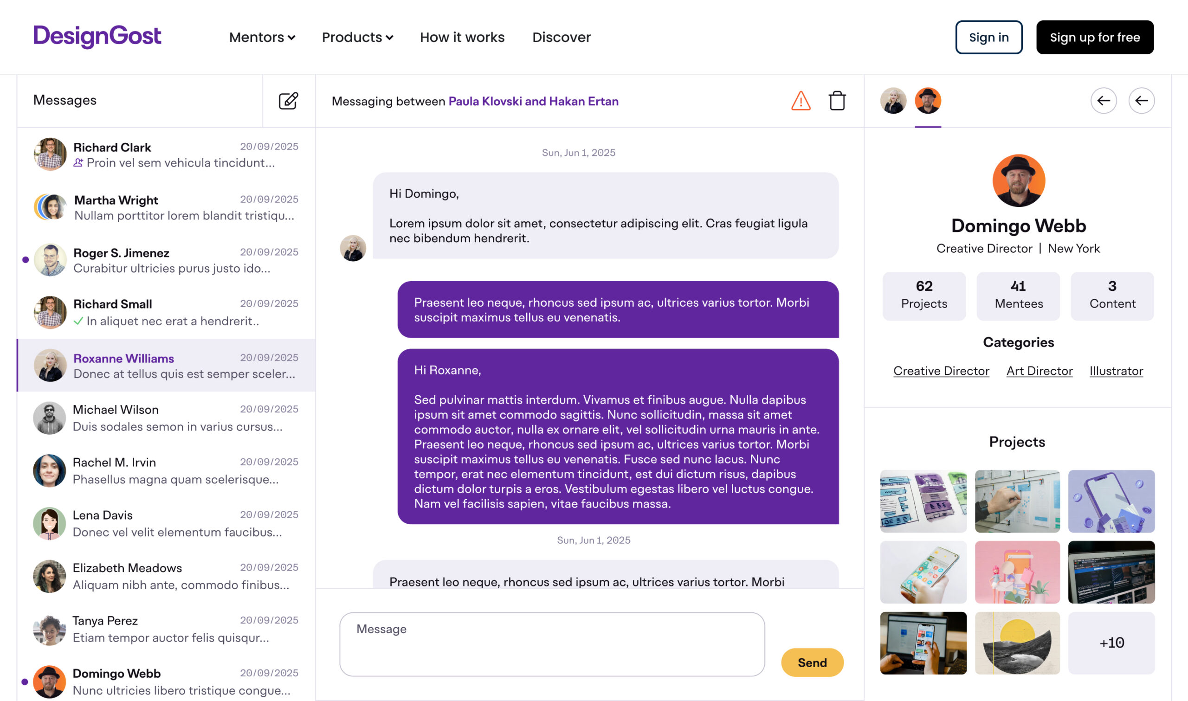The height and width of the screenshot is (701, 1188).
Task: Select the blonde woman avatar tab
Action: tap(893, 101)
